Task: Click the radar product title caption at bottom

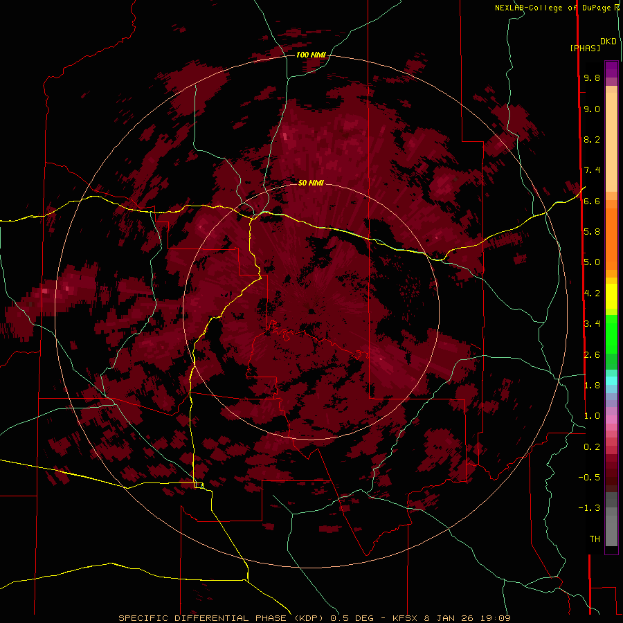Action: (314, 618)
